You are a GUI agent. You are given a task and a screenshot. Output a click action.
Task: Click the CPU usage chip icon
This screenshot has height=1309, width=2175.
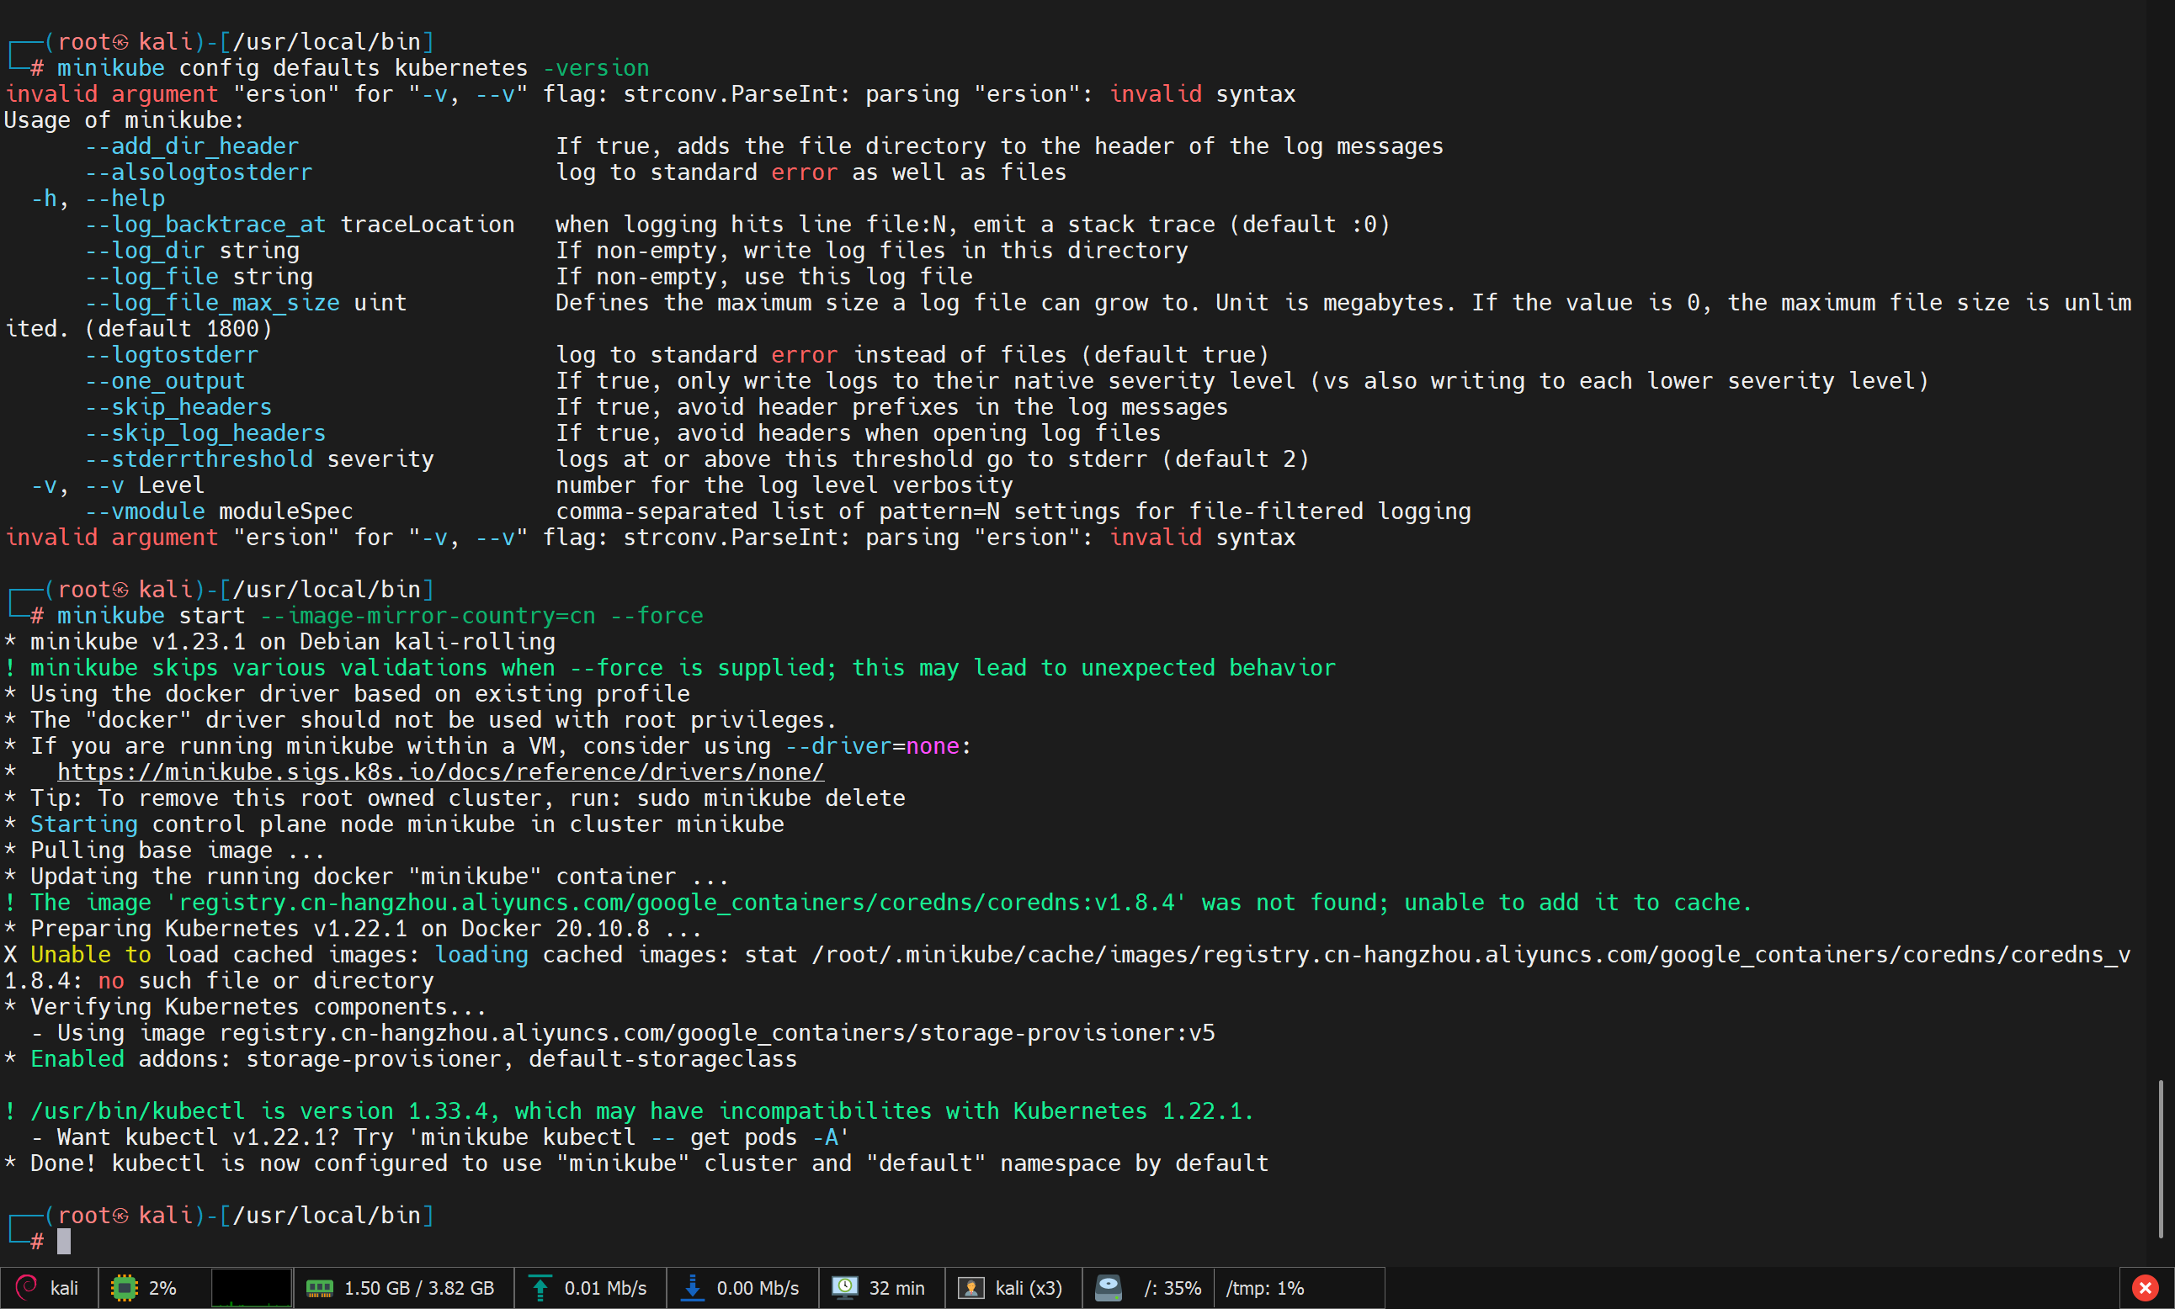125,1288
